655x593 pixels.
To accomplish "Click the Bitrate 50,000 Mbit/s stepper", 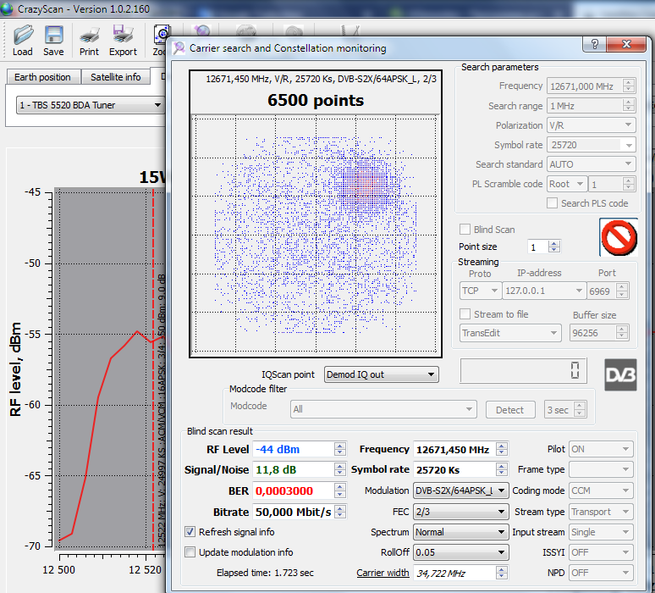I will [x=340, y=512].
